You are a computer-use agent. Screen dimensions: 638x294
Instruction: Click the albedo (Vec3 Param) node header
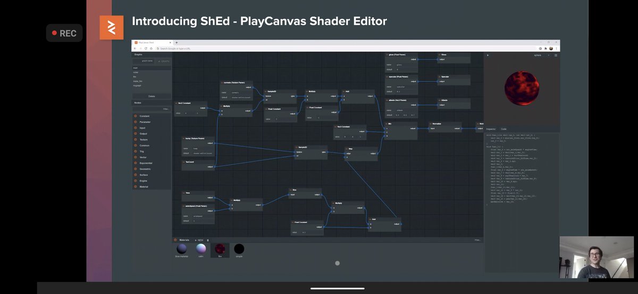[401, 100]
